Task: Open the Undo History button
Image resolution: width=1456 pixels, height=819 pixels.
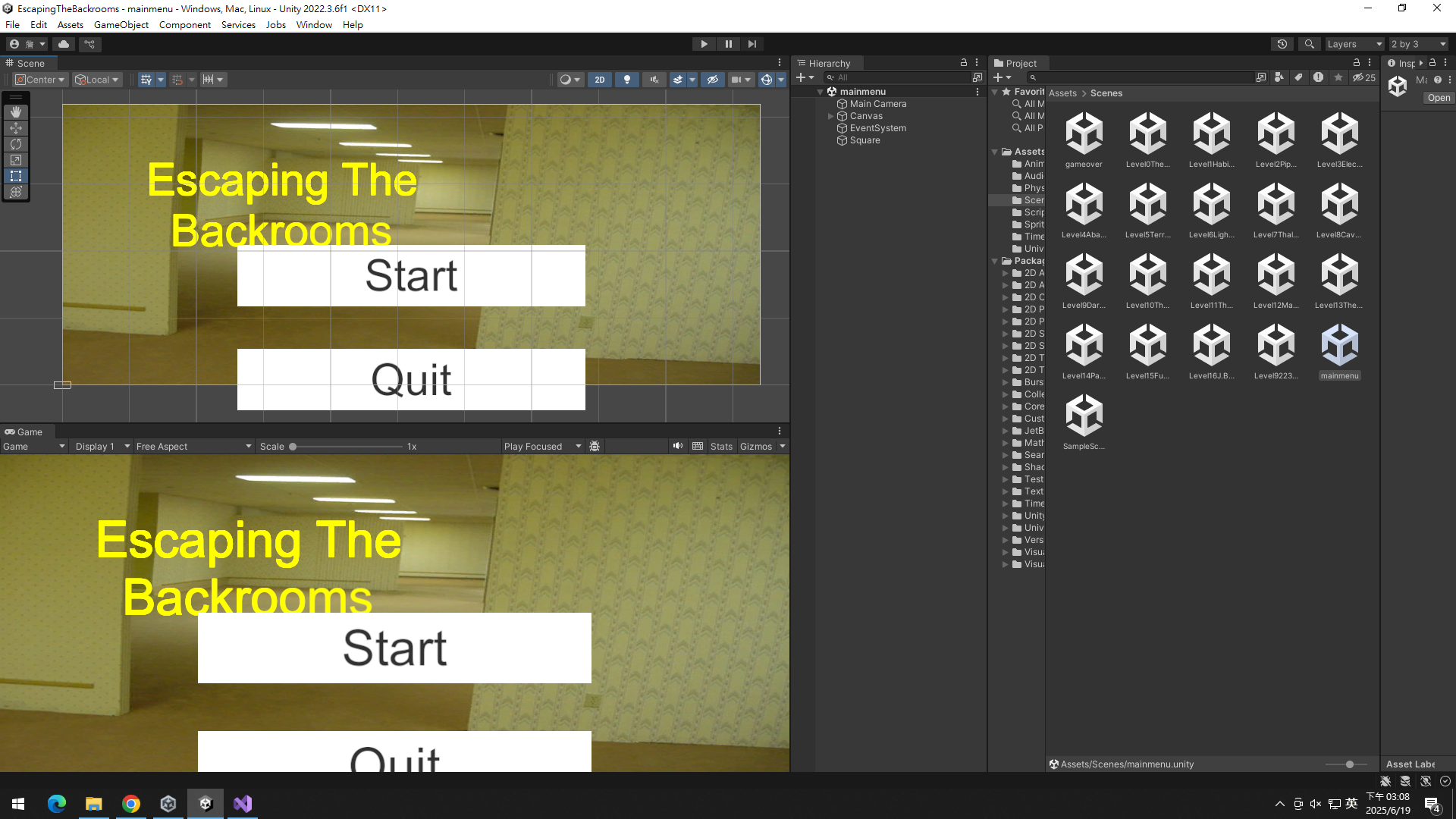Action: click(x=1282, y=44)
